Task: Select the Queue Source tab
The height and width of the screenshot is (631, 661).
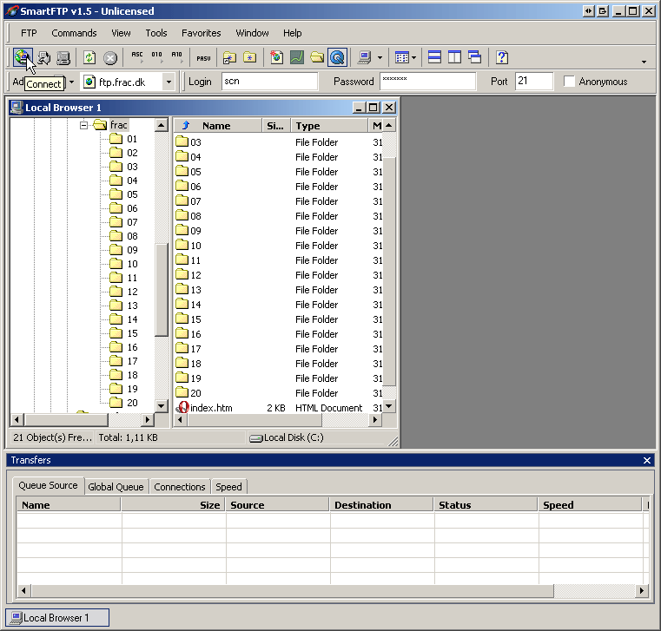Action: (x=48, y=486)
